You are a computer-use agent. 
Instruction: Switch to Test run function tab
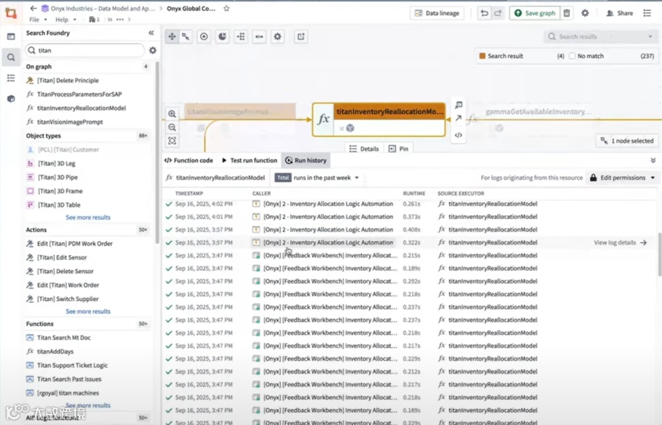[x=249, y=161]
